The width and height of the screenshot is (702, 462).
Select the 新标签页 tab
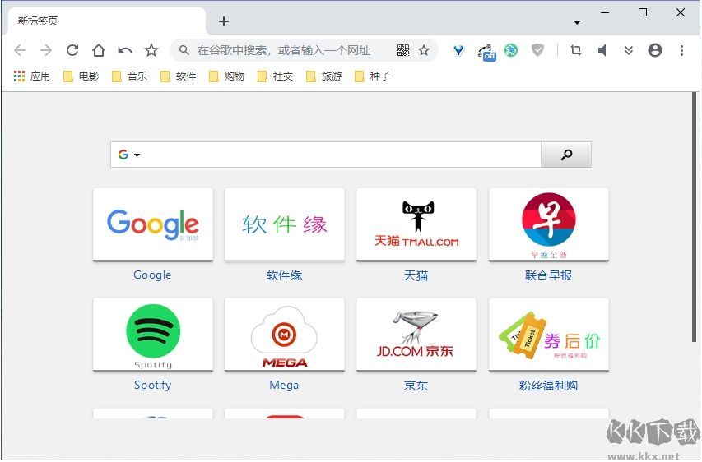(106, 21)
